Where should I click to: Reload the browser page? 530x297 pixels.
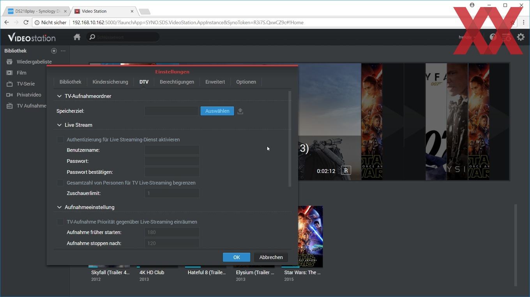coord(26,23)
